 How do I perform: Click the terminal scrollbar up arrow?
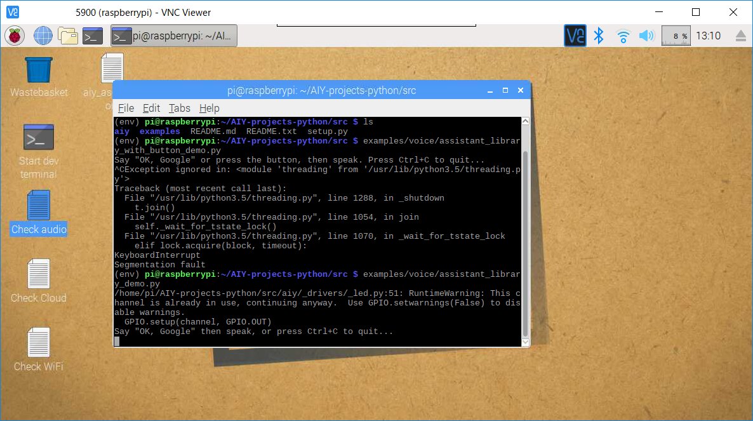525,121
